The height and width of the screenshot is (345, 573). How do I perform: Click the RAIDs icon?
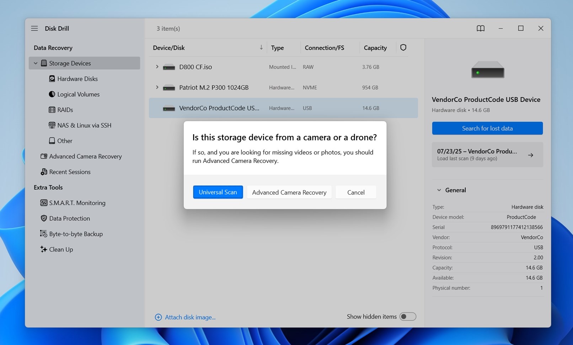(52, 110)
